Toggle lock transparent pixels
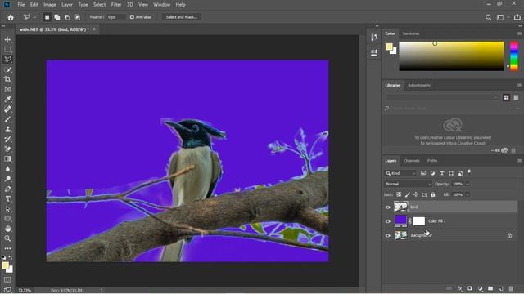524x294 pixels. [399, 194]
